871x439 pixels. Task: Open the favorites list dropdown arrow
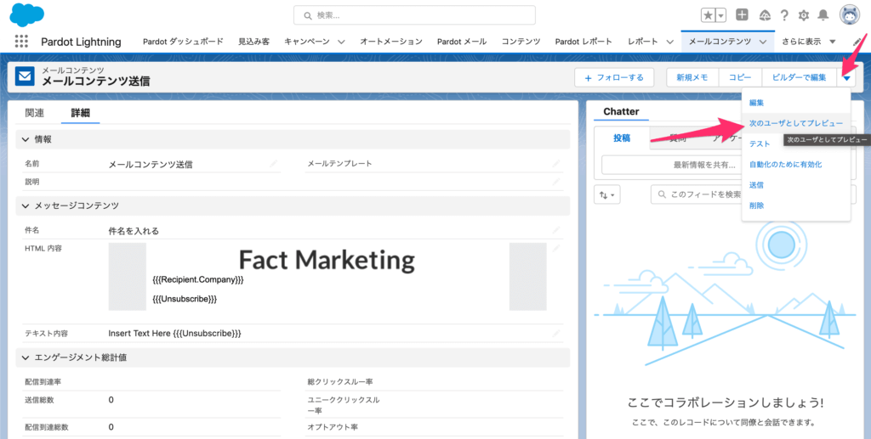(721, 15)
